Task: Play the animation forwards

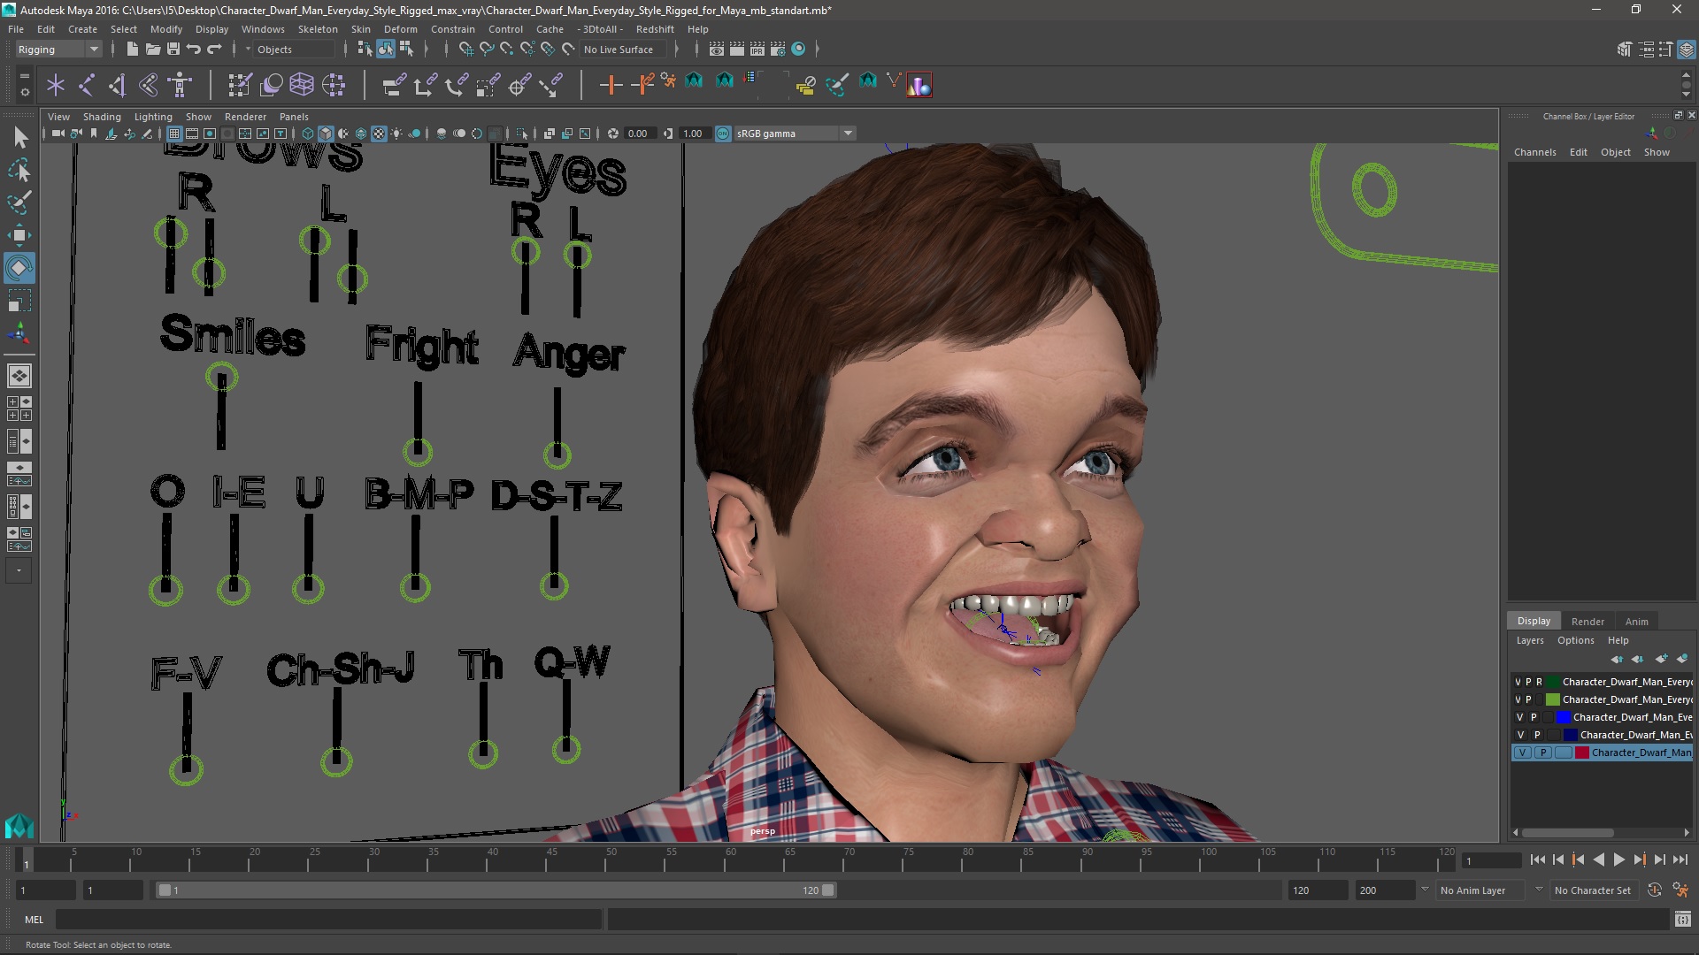Action: [1618, 859]
